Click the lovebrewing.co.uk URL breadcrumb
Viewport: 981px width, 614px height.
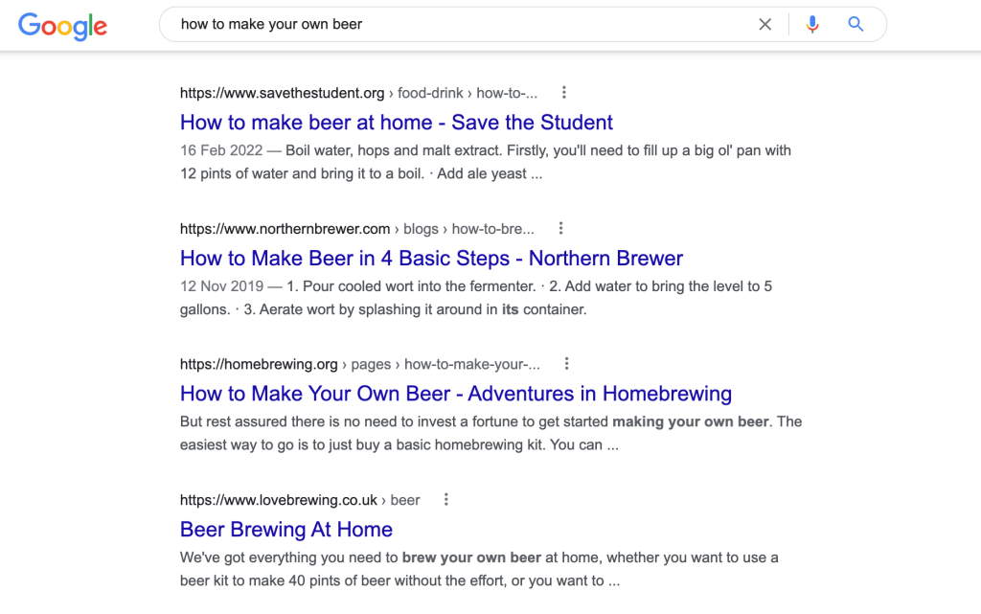coord(300,500)
